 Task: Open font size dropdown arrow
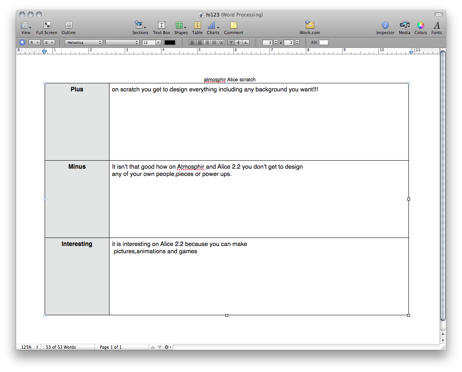158,42
